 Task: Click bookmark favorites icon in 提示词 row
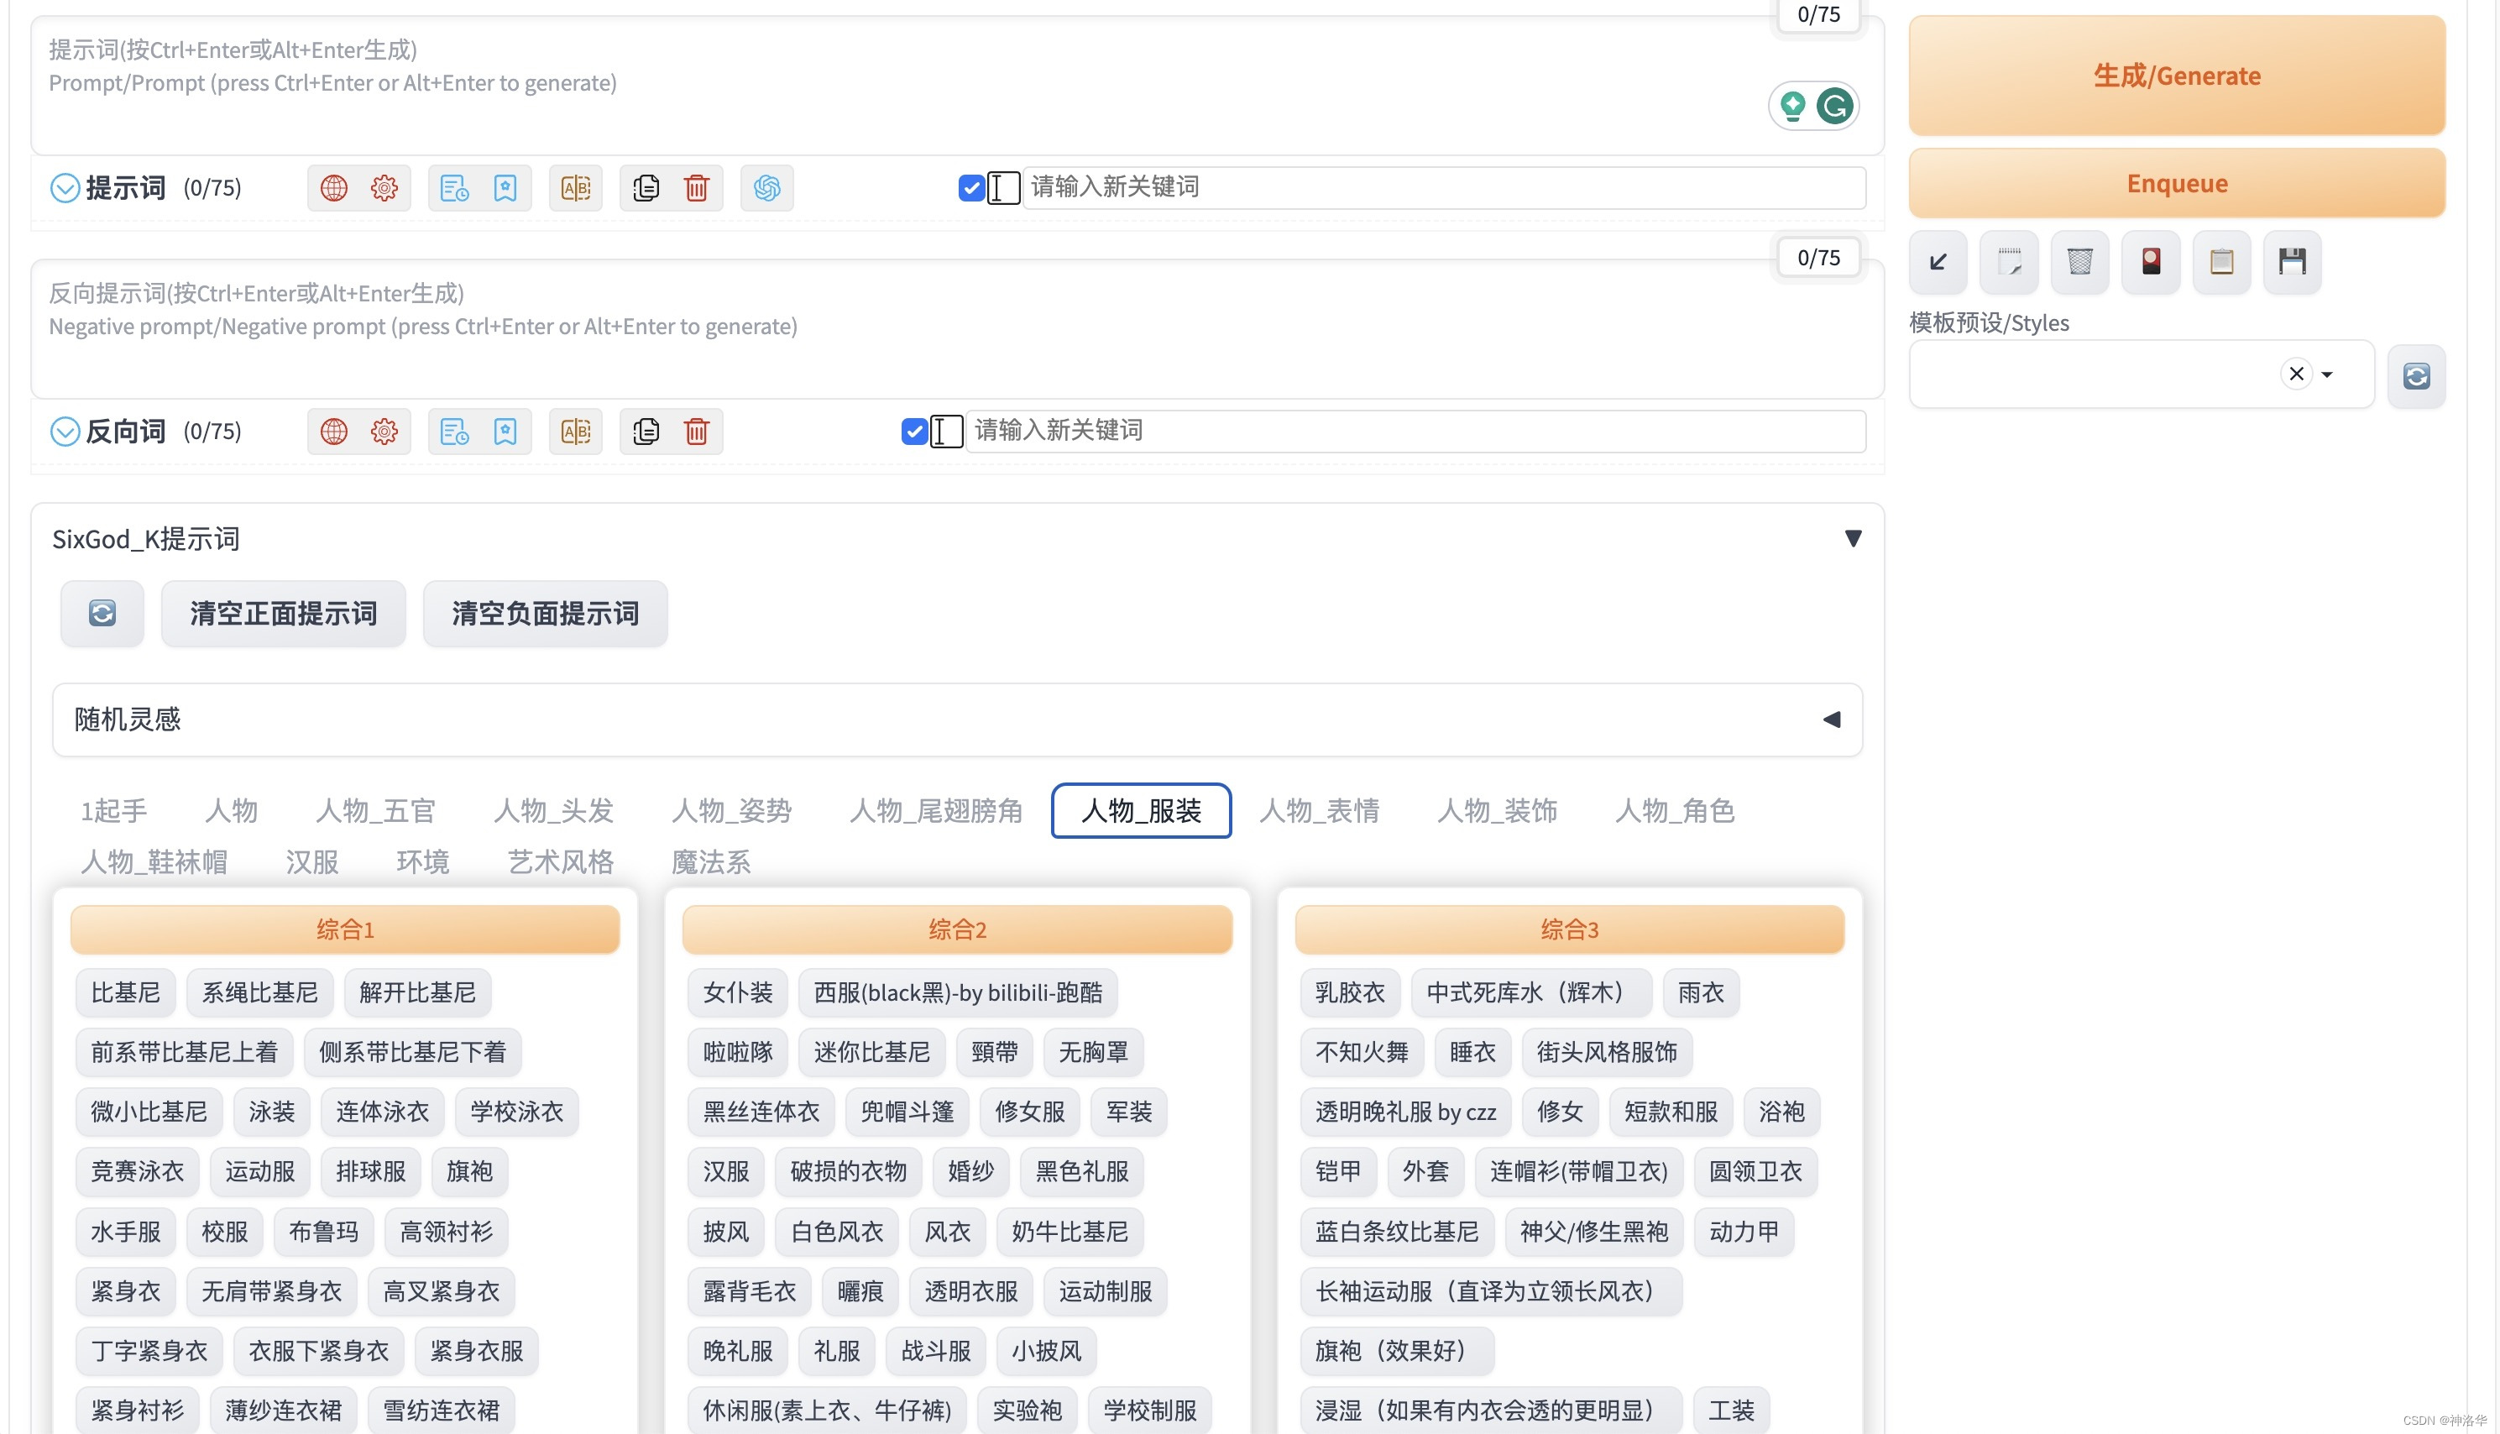tap(505, 187)
